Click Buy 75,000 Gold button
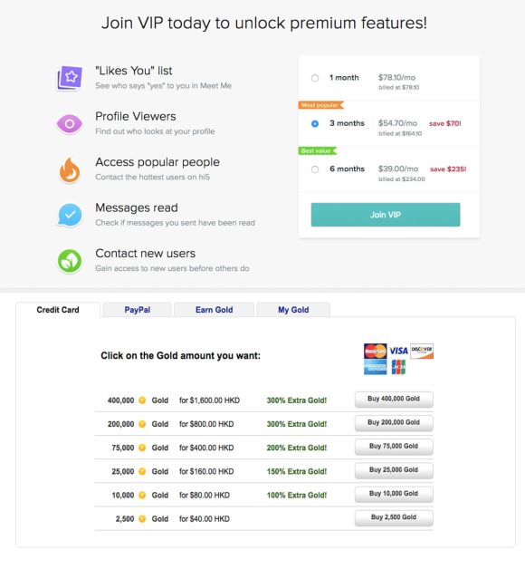 [394, 447]
